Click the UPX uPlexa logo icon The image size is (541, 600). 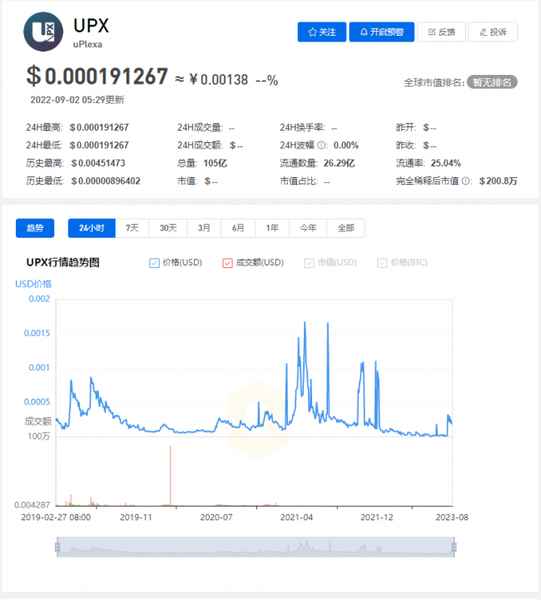point(43,32)
